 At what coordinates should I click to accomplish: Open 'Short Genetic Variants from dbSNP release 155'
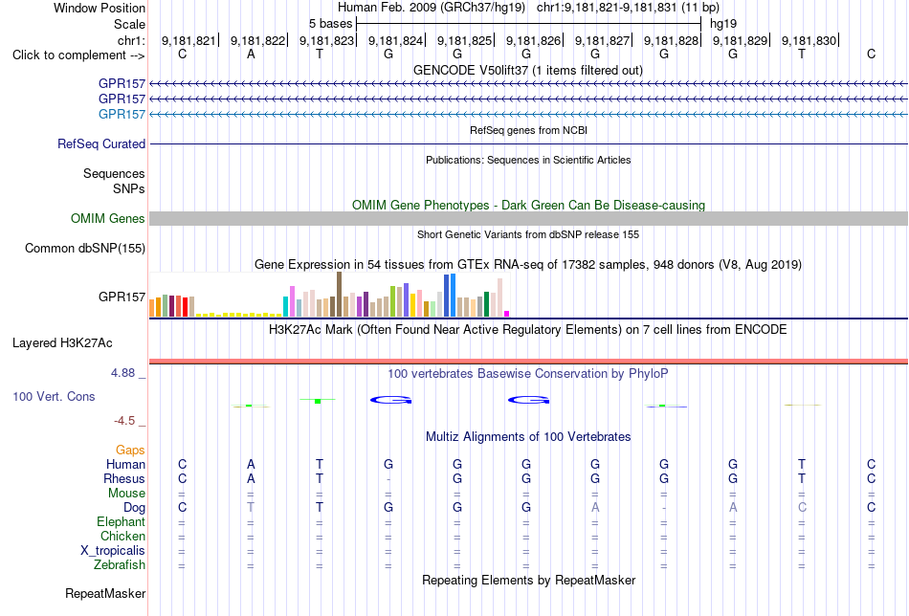[528, 234]
